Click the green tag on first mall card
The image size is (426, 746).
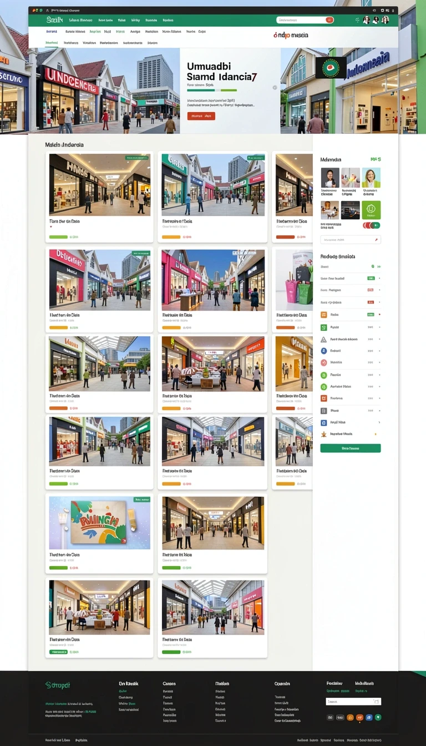(x=137, y=158)
